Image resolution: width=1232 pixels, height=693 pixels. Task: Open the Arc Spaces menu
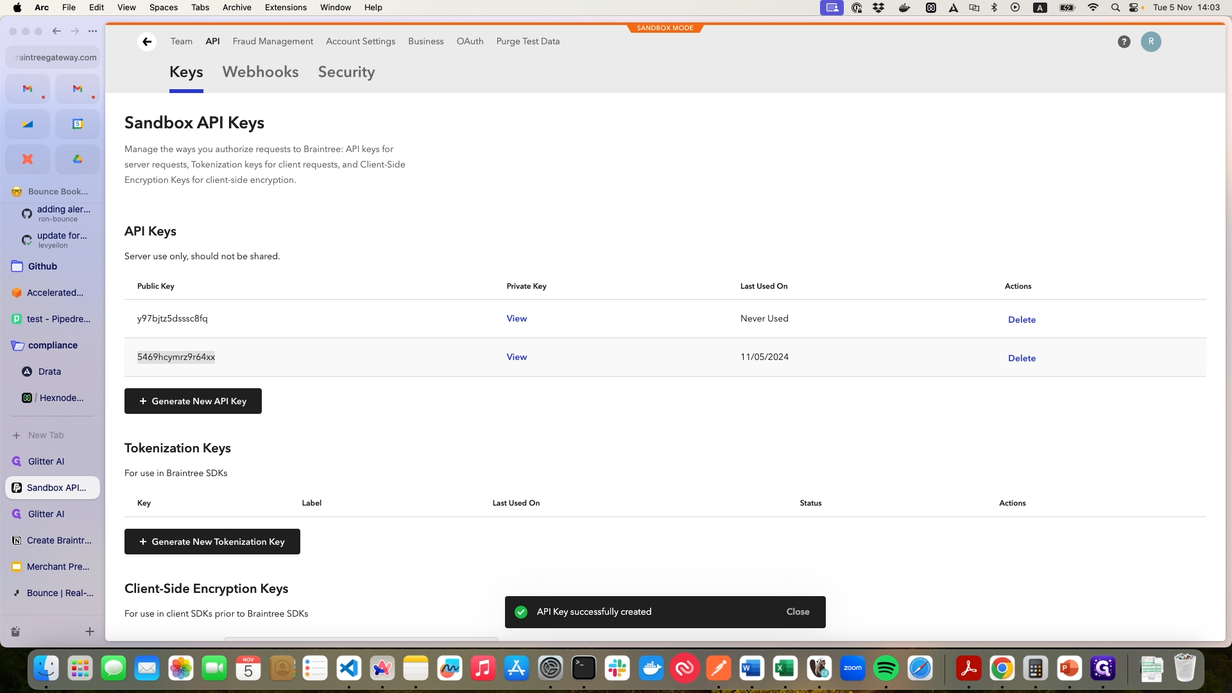tap(164, 8)
